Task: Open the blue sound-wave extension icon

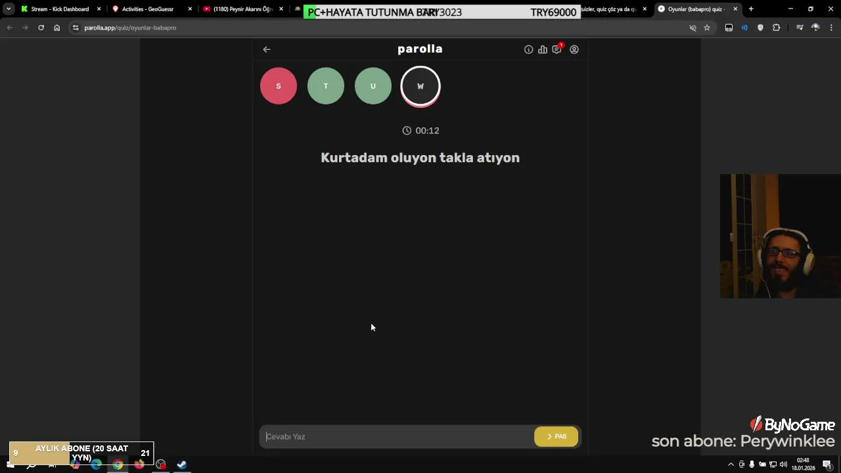Action: (x=744, y=28)
